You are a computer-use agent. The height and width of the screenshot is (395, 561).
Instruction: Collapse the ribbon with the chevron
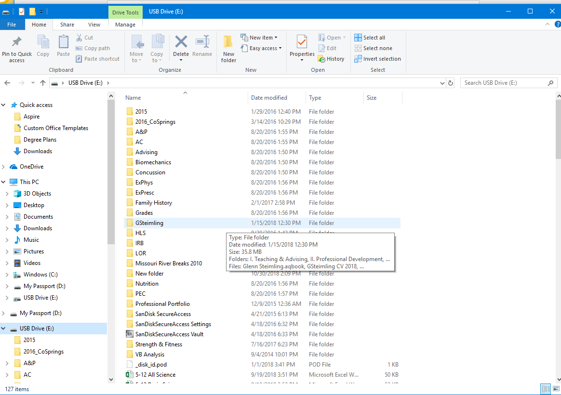[548, 24]
